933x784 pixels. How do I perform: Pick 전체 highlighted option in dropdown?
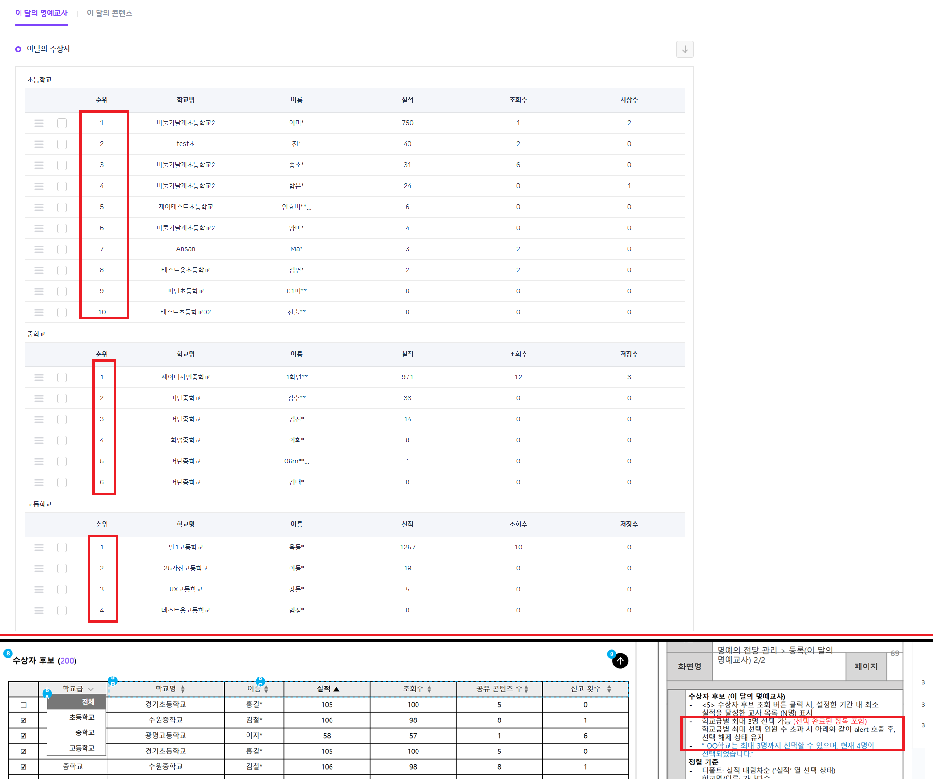(x=87, y=702)
